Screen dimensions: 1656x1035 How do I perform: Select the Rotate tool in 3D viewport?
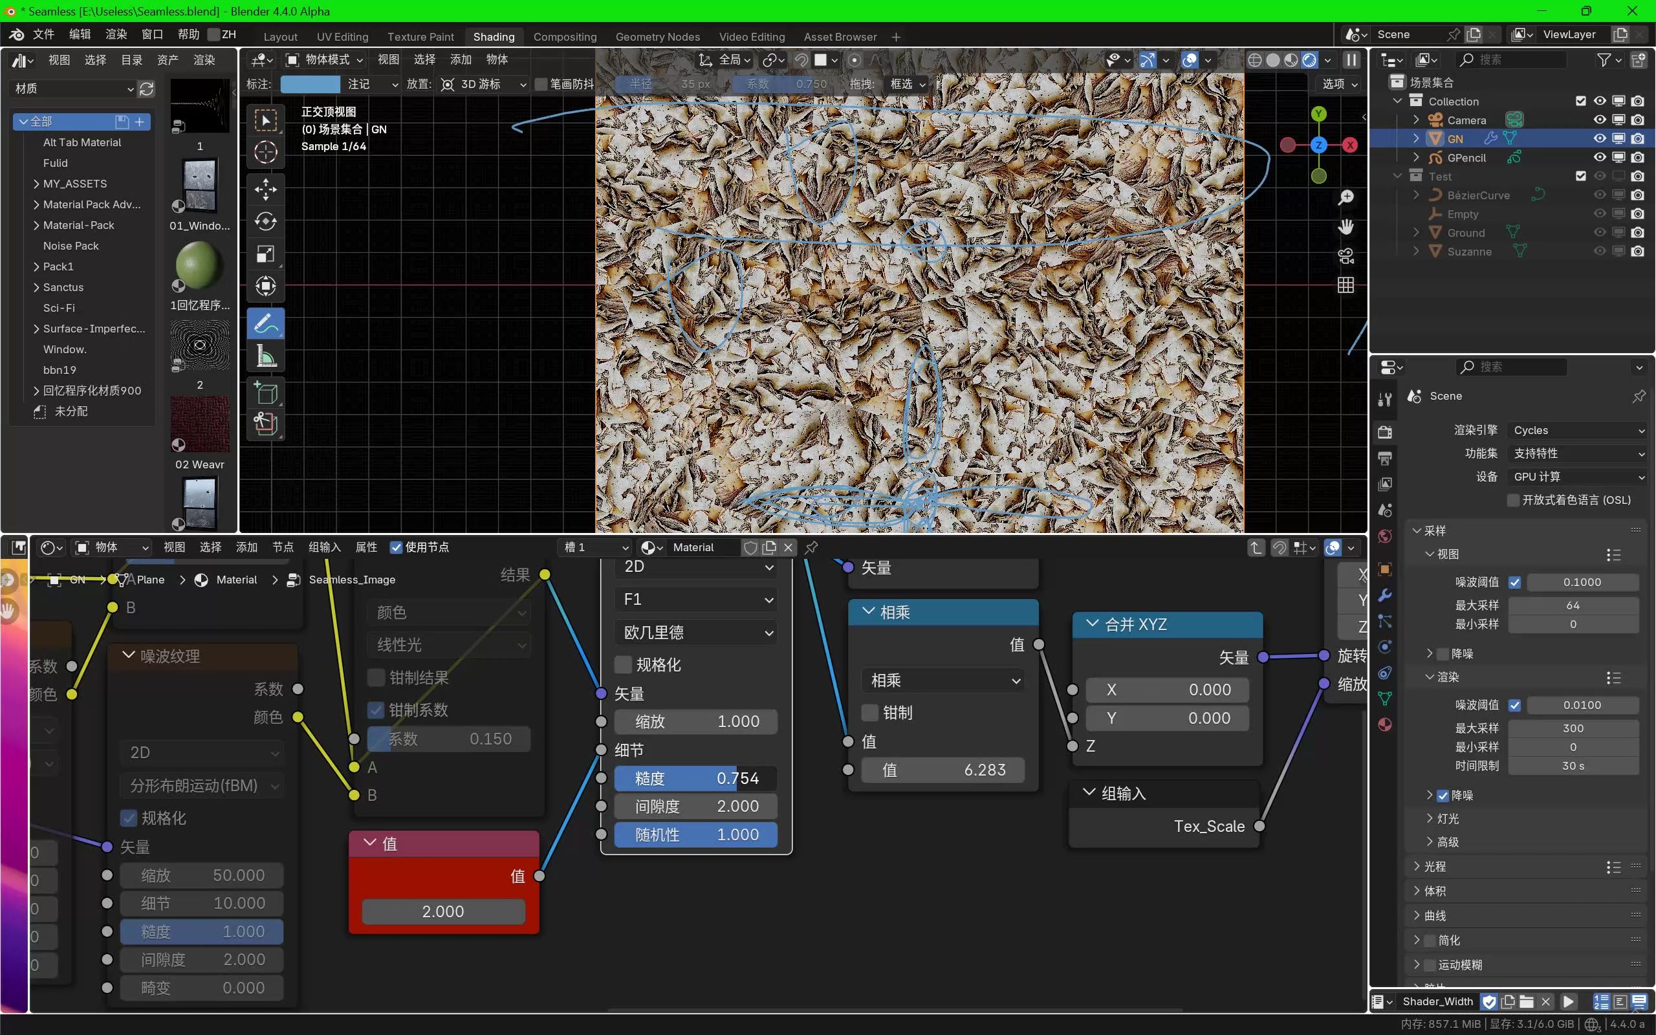click(266, 221)
